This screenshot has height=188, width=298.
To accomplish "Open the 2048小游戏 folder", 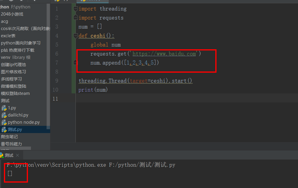I will (12, 14).
